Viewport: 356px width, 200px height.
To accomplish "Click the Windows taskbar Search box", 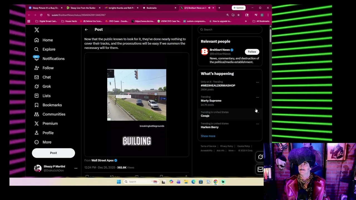I will tap(141, 182).
